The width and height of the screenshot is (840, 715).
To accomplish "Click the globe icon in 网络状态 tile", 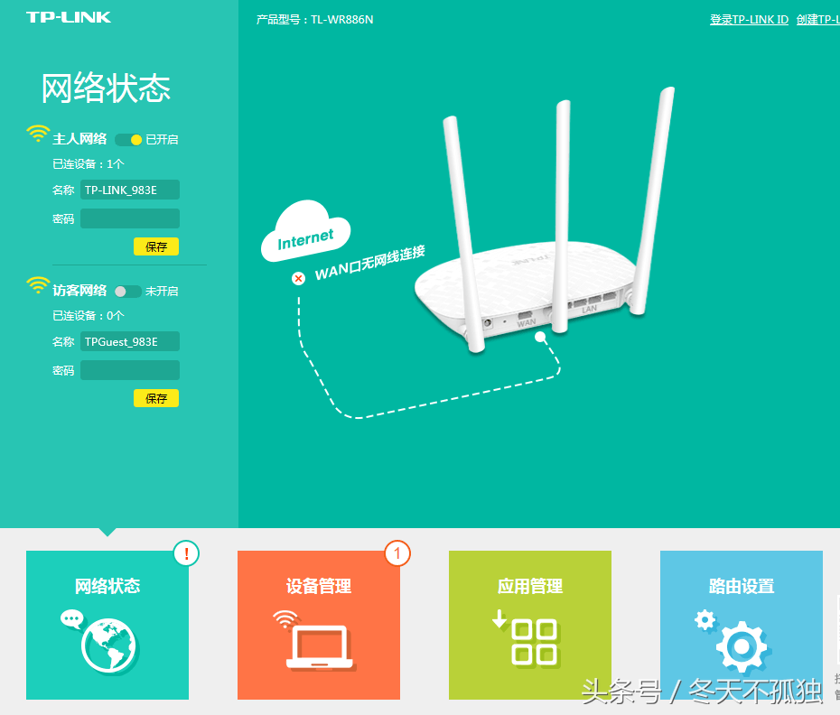I will point(108,645).
